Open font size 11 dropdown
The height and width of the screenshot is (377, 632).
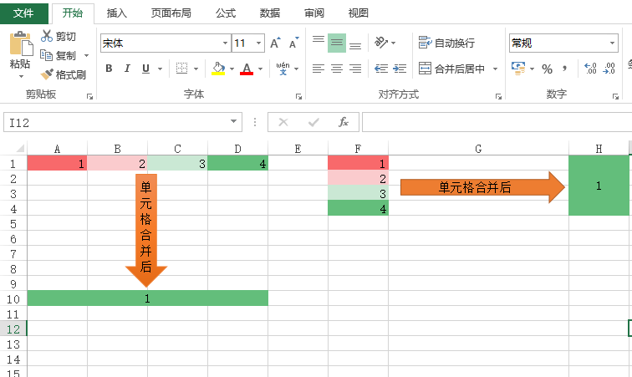pyautogui.click(x=259, y=43)
